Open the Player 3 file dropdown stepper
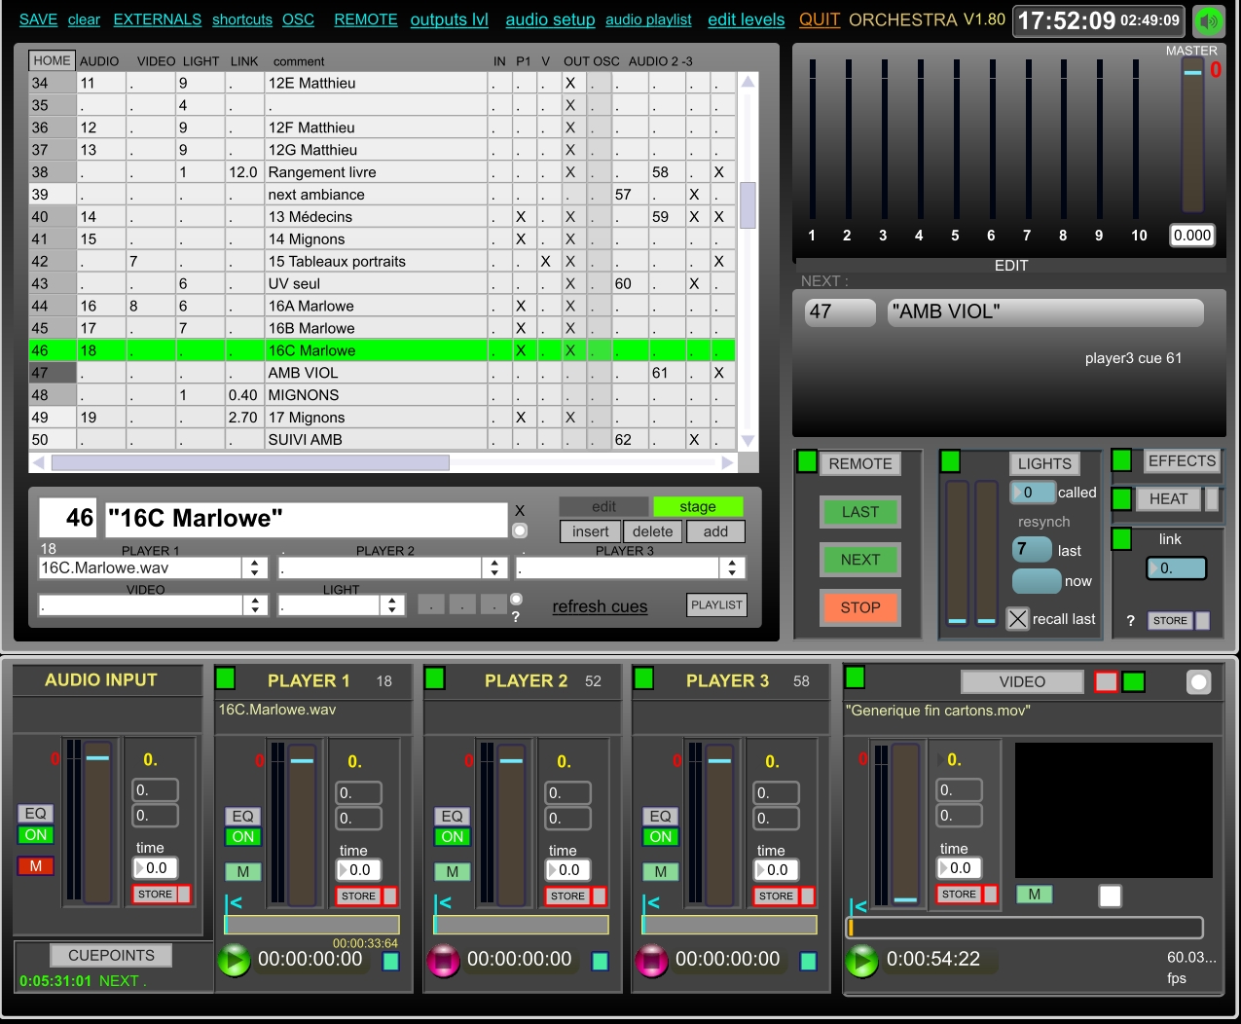This screenshot has width=1241, height=1024. coord(732,567)
